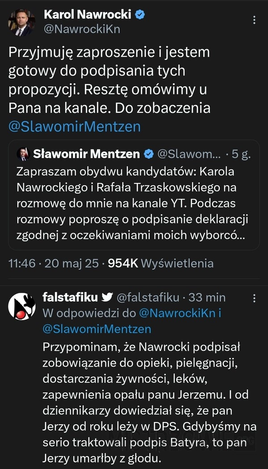Open the Karol Nawrocki display name

pos(87,14)
